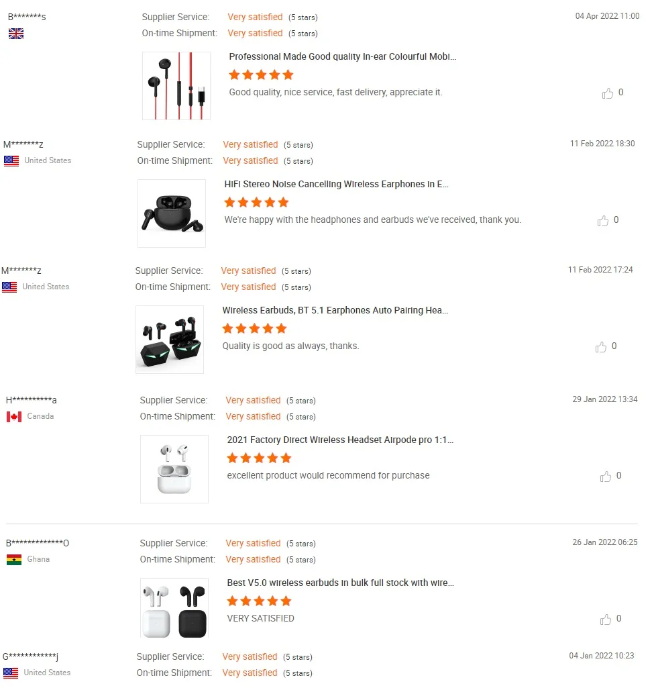Open 'Wireless Earbuds, BT 5.1 Earphones' product link
The image size is (656, 690).
point(335,311)
